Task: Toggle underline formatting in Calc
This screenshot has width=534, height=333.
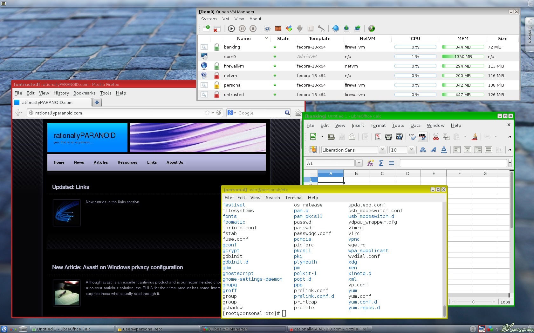Action: coord(444,150)
